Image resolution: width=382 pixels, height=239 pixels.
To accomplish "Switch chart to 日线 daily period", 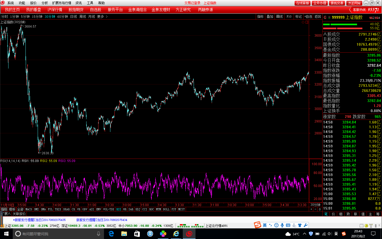I will (73, 16).
